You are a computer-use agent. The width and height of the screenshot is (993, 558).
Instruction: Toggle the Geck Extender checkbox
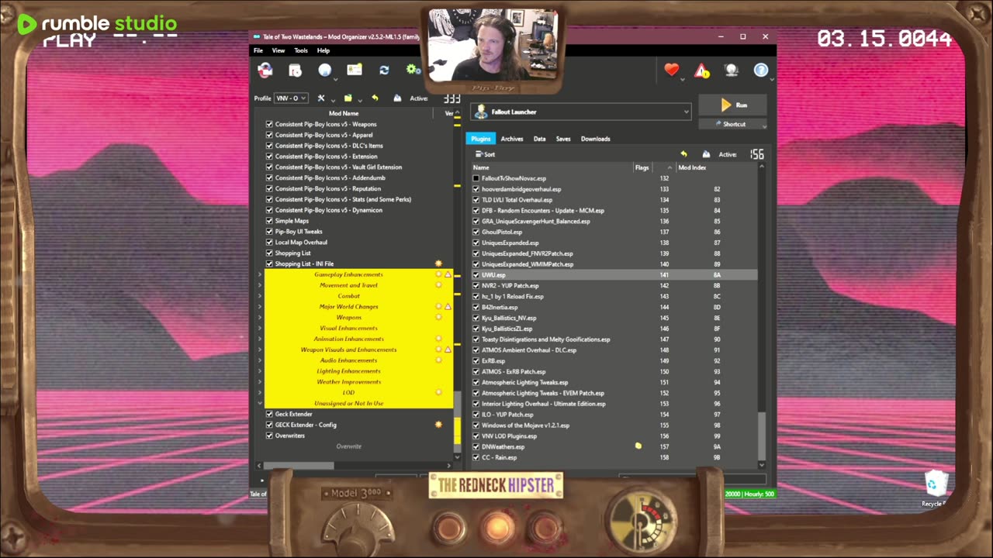pos(269,414)
